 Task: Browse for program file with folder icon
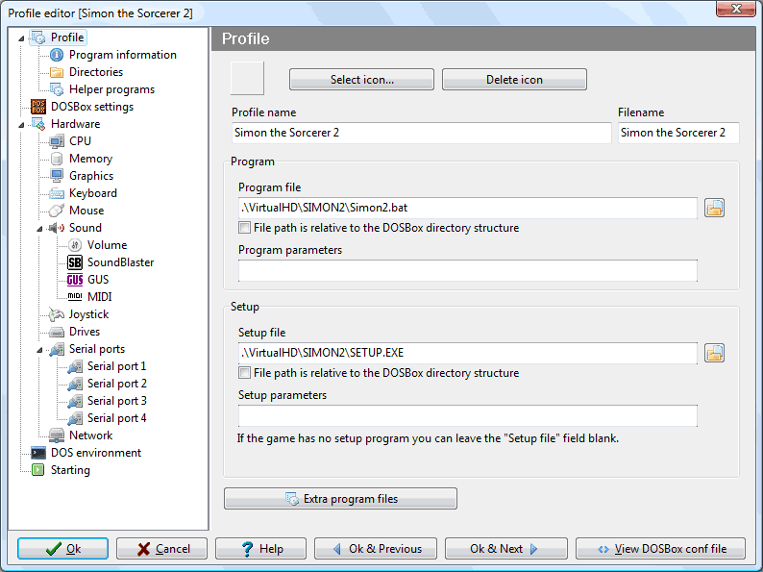(714, 208)
